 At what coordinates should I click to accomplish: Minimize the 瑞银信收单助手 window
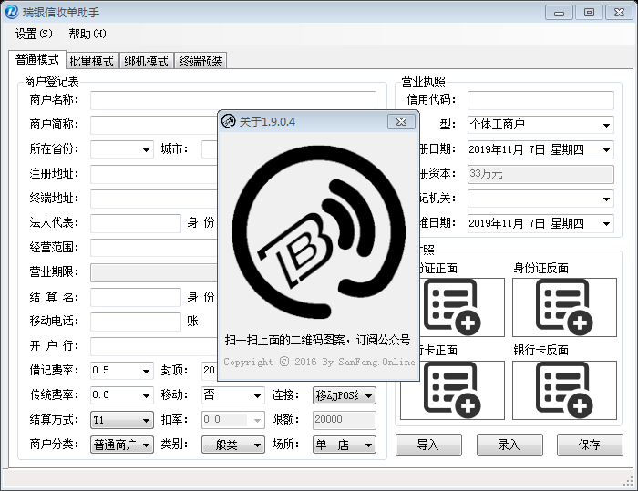pyautogui.click(x=559, y=13)
